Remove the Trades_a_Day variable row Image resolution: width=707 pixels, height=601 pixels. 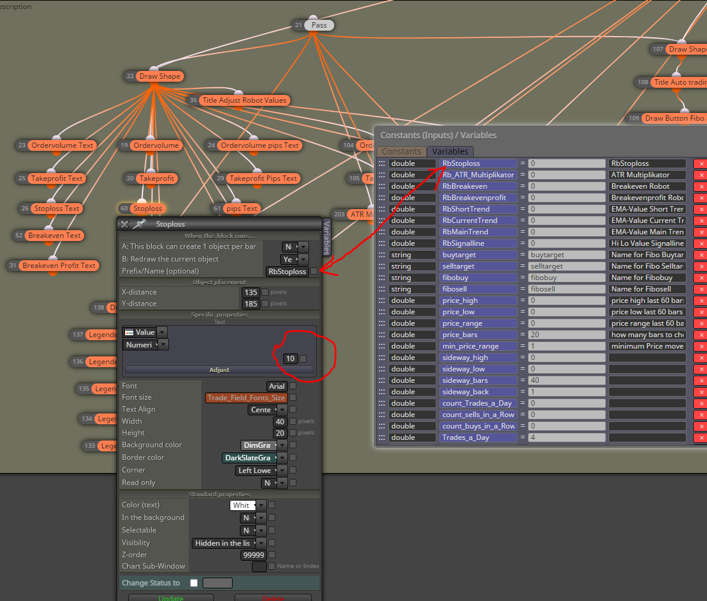701,438
